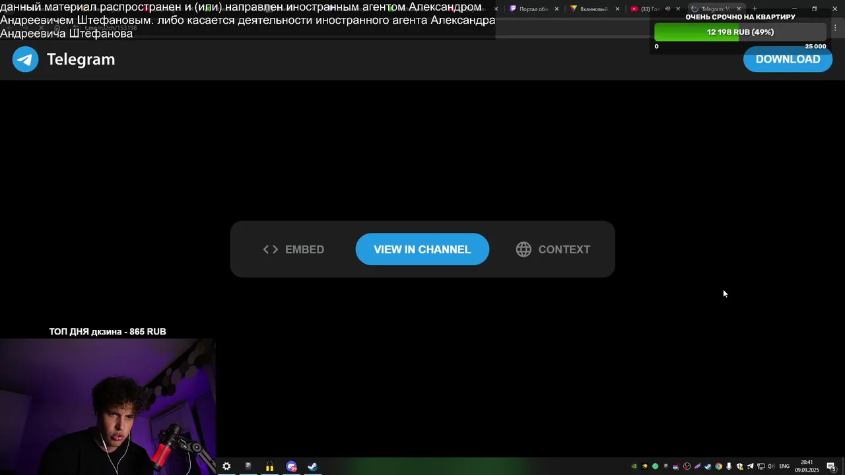Image resolution: width=845 pixels, height=475 pixels.
Task: Click the NVIDIA tray icon
Action: pyautogui.click(x=634, y=466)
